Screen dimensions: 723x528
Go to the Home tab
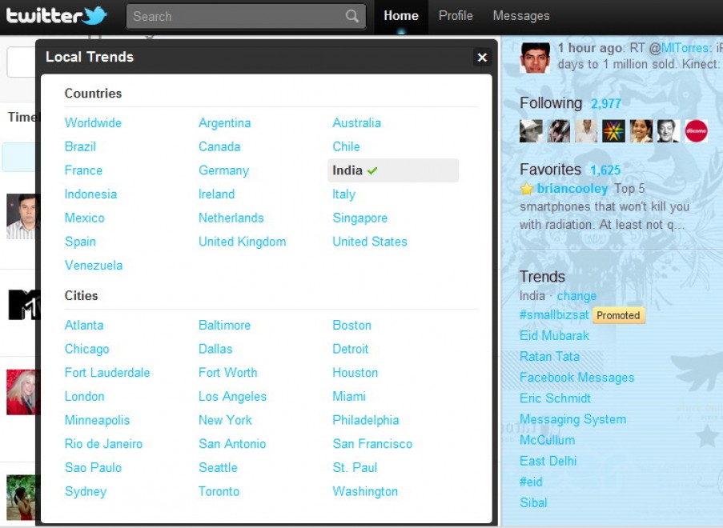pos(401,16)
